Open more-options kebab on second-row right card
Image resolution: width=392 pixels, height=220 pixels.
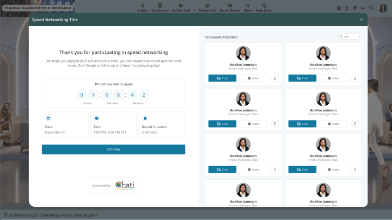point(355,124)
